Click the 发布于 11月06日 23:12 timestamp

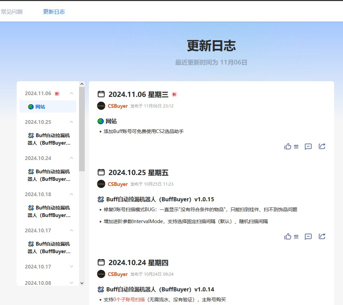[152, 106]
